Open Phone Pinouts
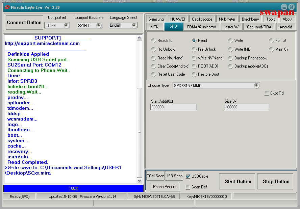The width and height of the screenshot is (300, 209). click(165, 187)
